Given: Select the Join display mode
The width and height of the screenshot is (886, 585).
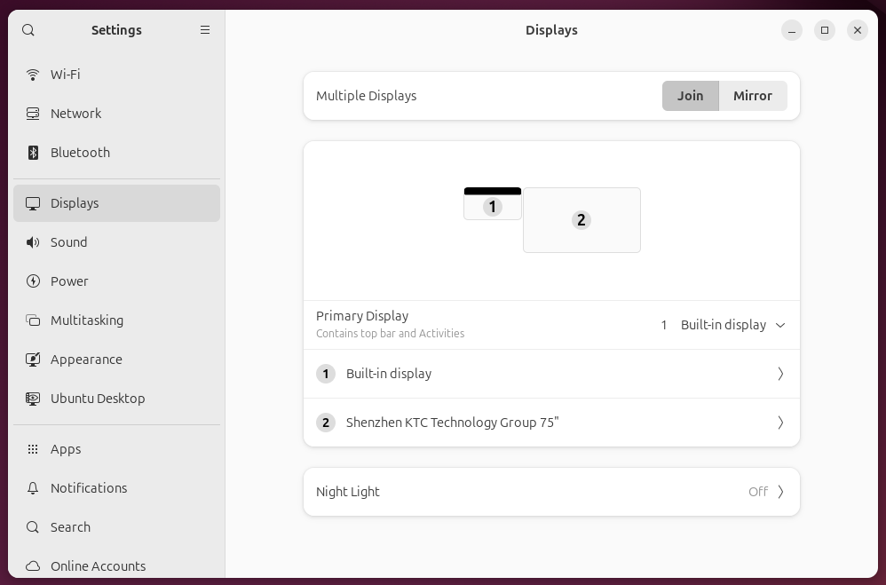Looking at the screenshot, I should click(x=691, y=96).
